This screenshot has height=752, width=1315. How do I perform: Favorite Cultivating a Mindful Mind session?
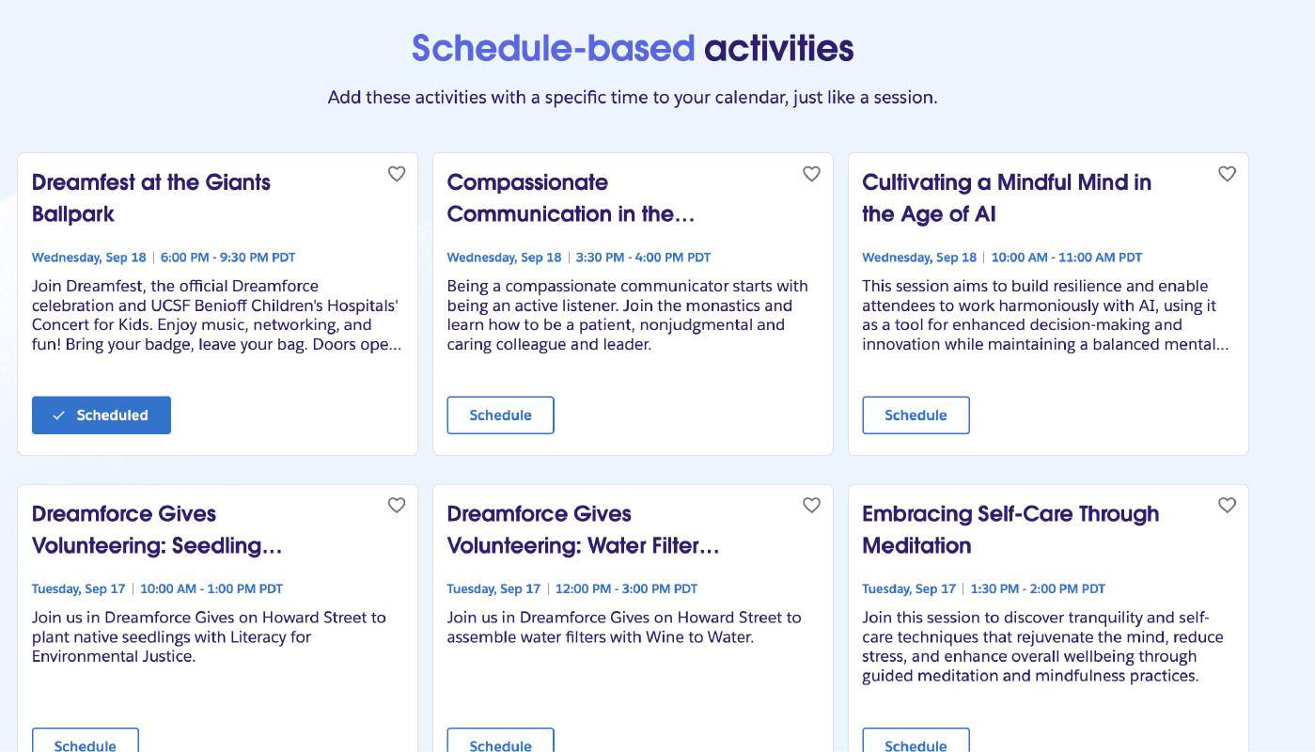pos(1227,174)
